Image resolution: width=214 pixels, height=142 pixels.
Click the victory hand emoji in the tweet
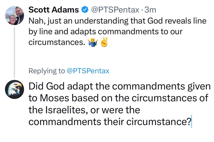(104, 42)
